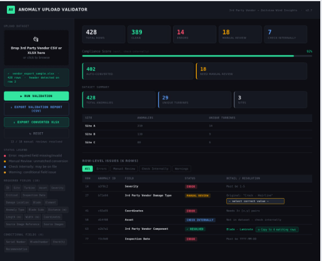Click the 402 Auto-Converted card

(x=138, y=71)
